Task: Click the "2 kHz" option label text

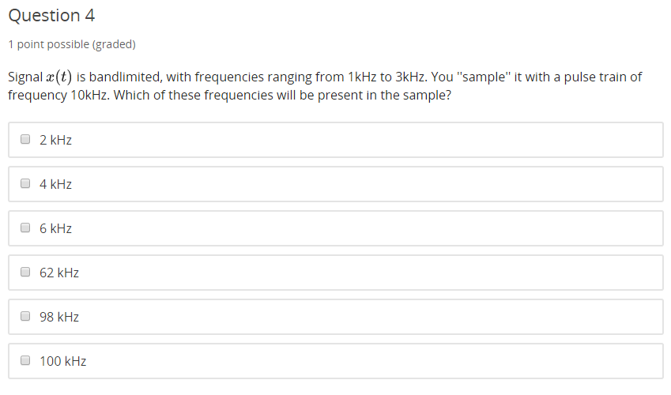Action: tap(55, 140)
